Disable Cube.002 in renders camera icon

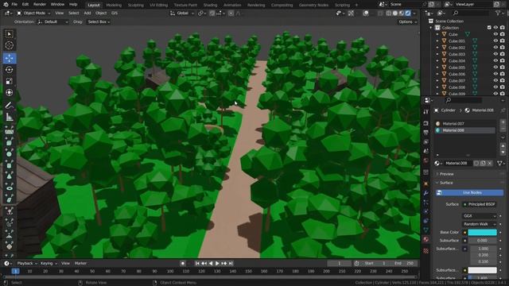pyautogui.click(x=503, y=48)
